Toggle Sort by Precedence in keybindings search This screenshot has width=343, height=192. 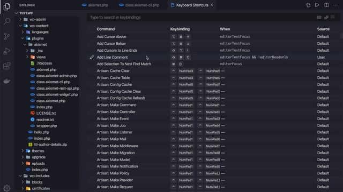pyautogui.click(x=326, y=18)
